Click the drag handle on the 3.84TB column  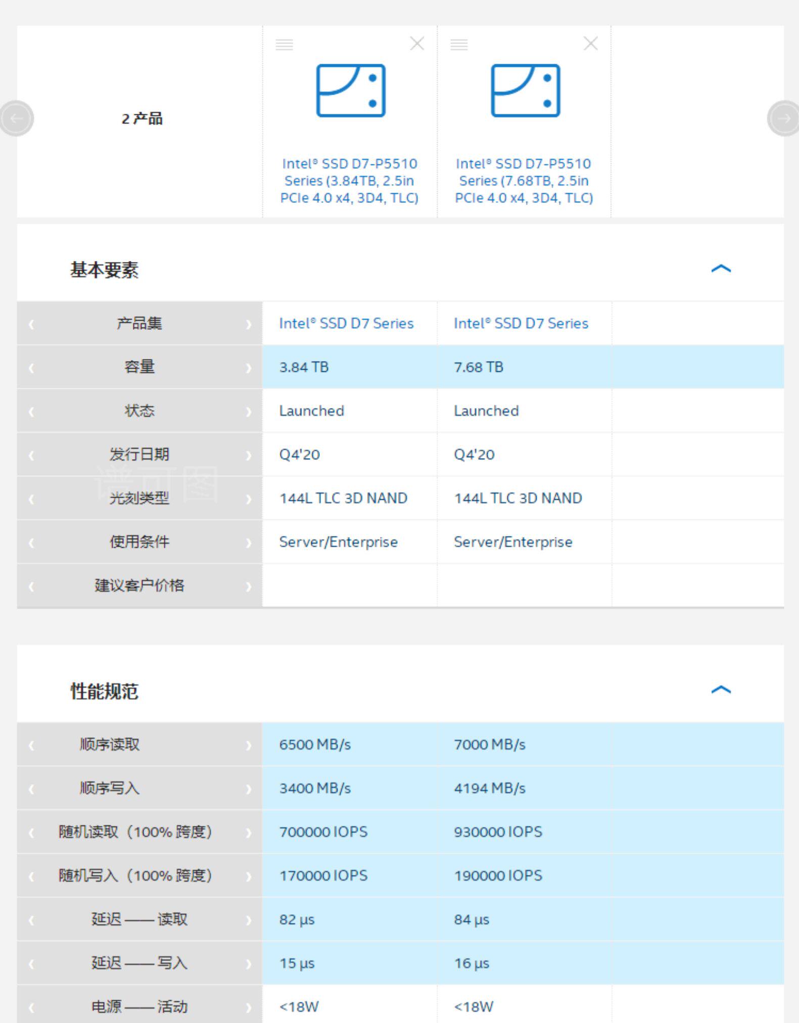[x=285, y=45]
